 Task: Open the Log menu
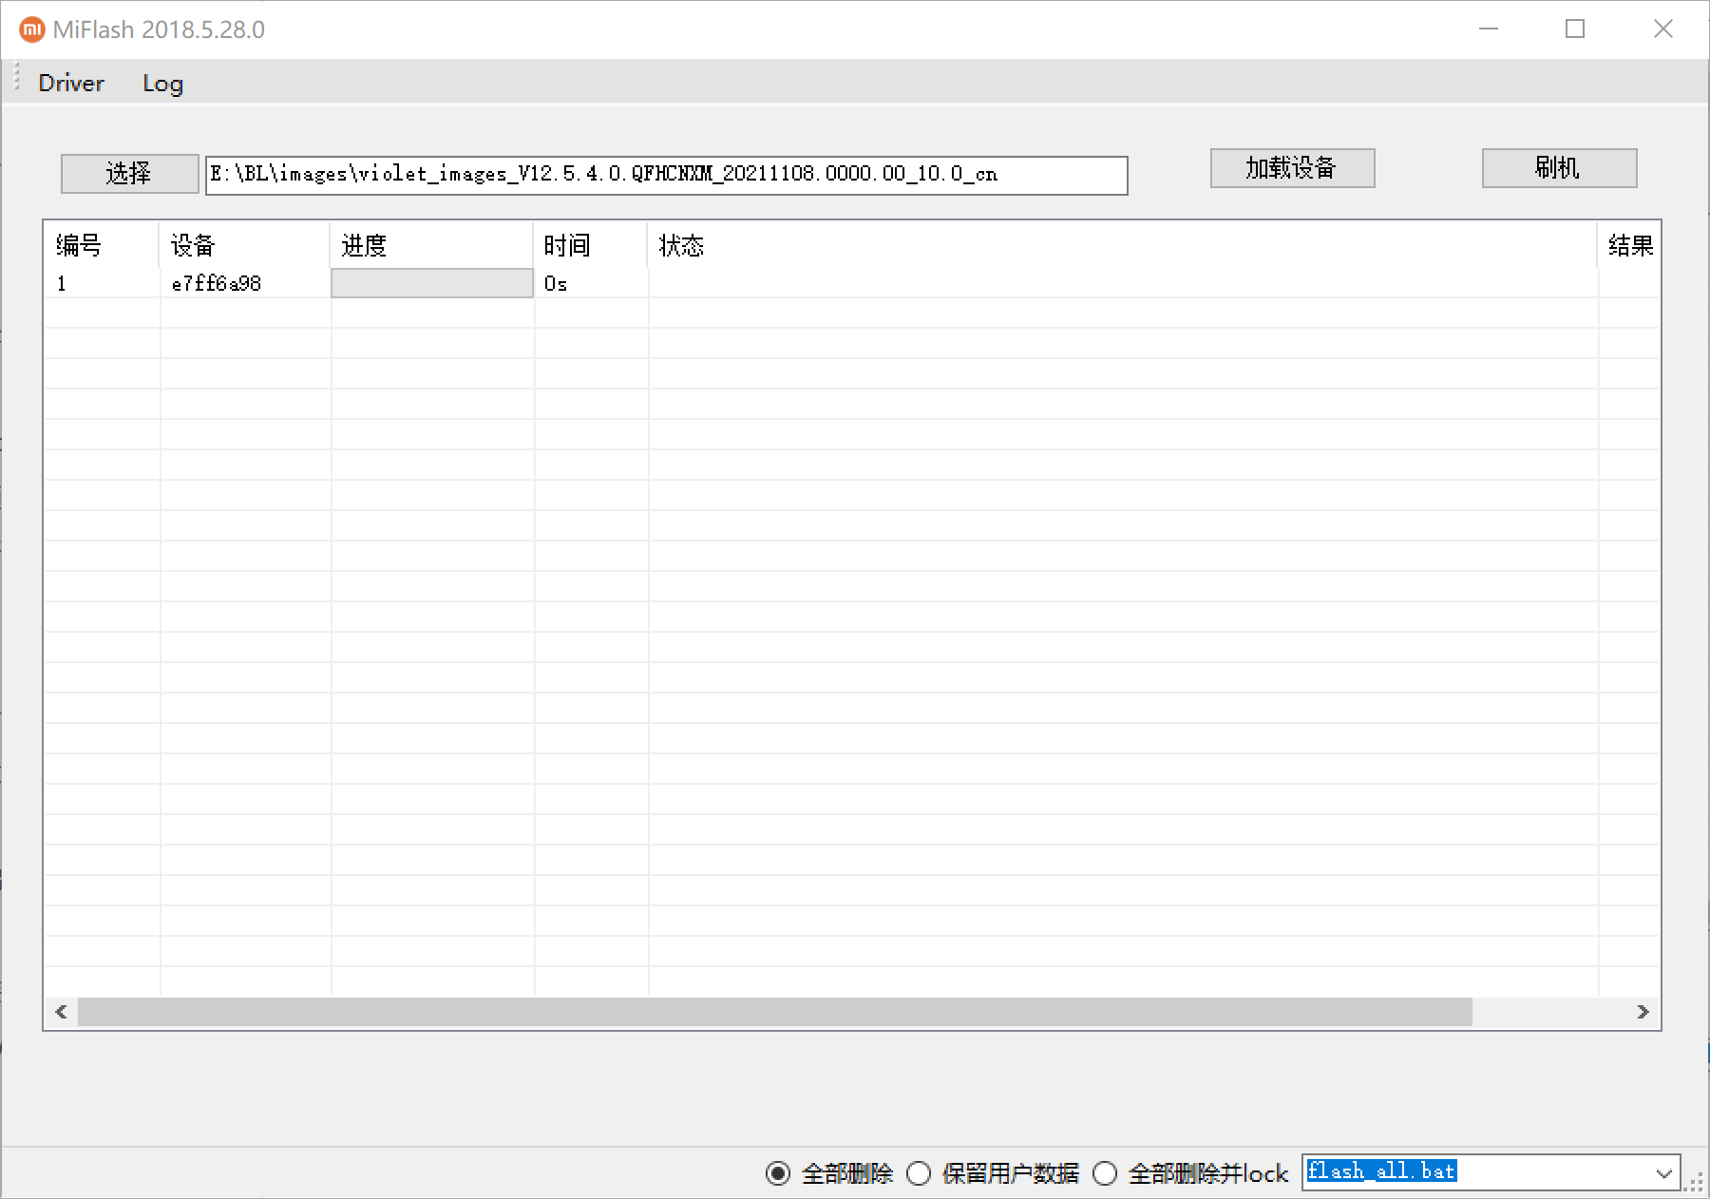coord(162,84)
